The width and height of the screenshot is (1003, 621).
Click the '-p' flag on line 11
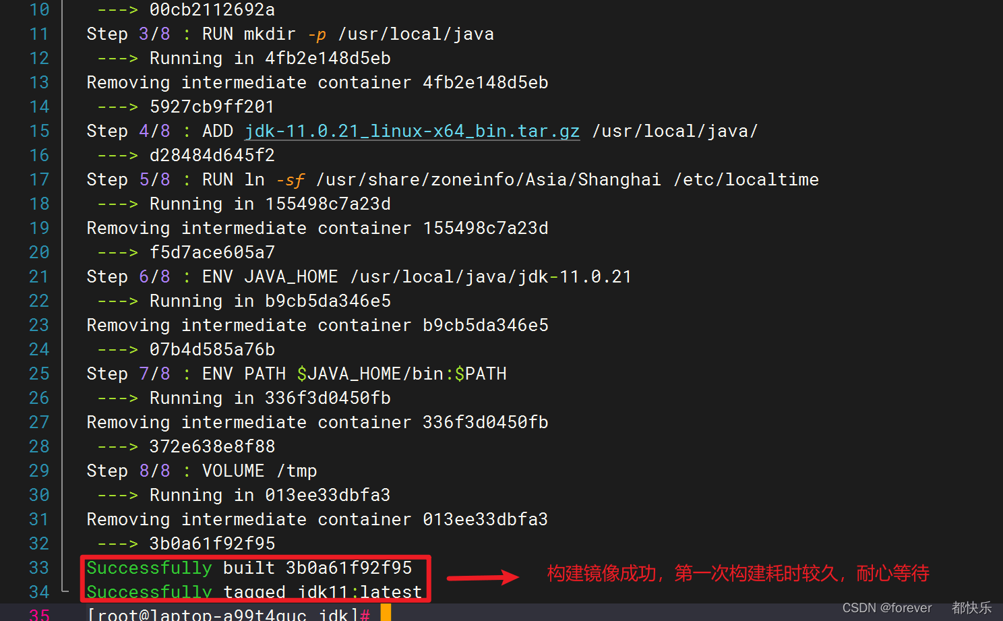[317, 34]
